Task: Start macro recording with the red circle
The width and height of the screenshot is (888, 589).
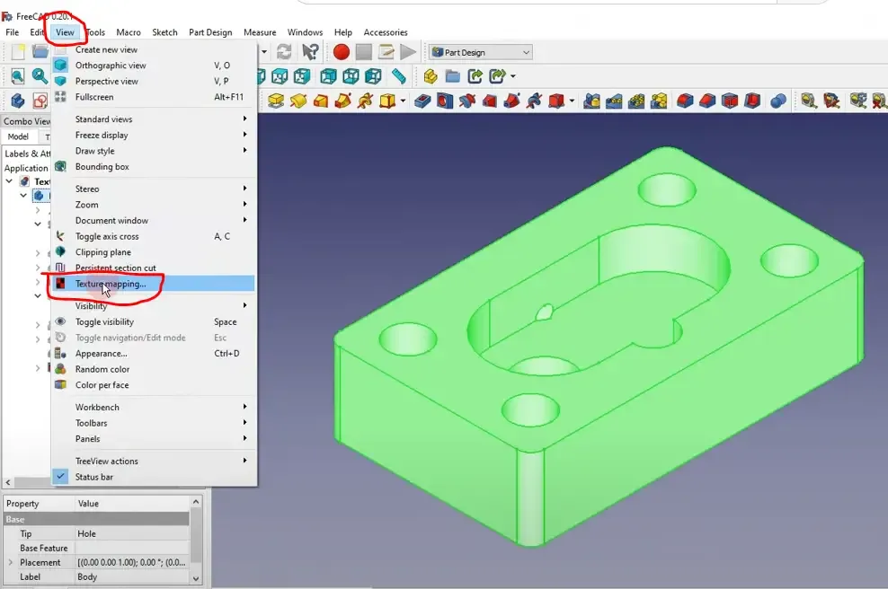Action: (341, 52)
